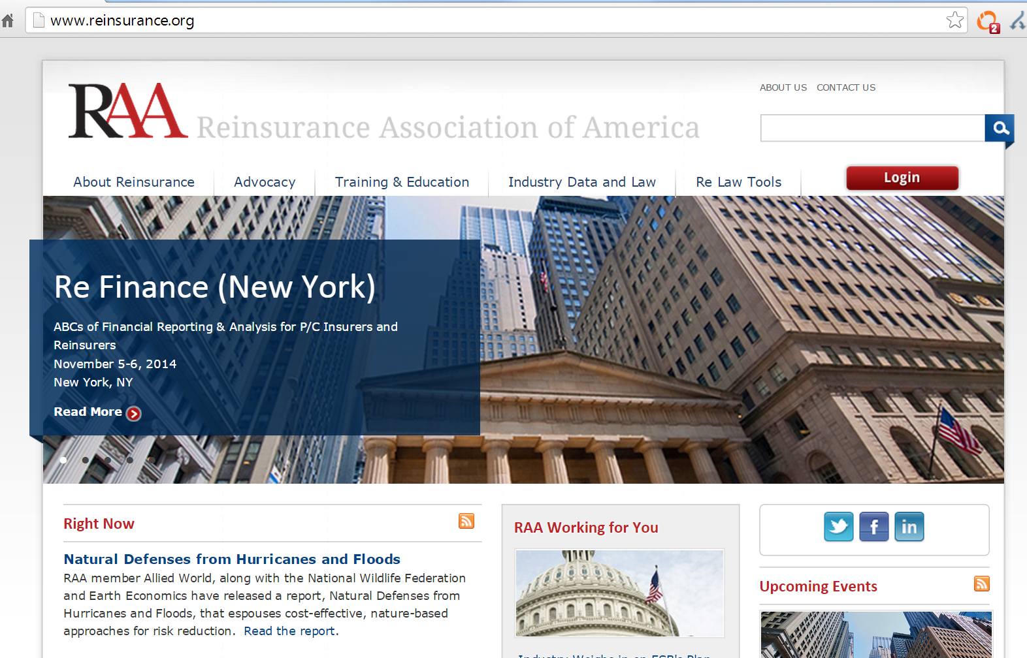Click the New York, NY location text
Viewport: 1027px width, 658px height.
pyautogui.click(x=93, y=383)
